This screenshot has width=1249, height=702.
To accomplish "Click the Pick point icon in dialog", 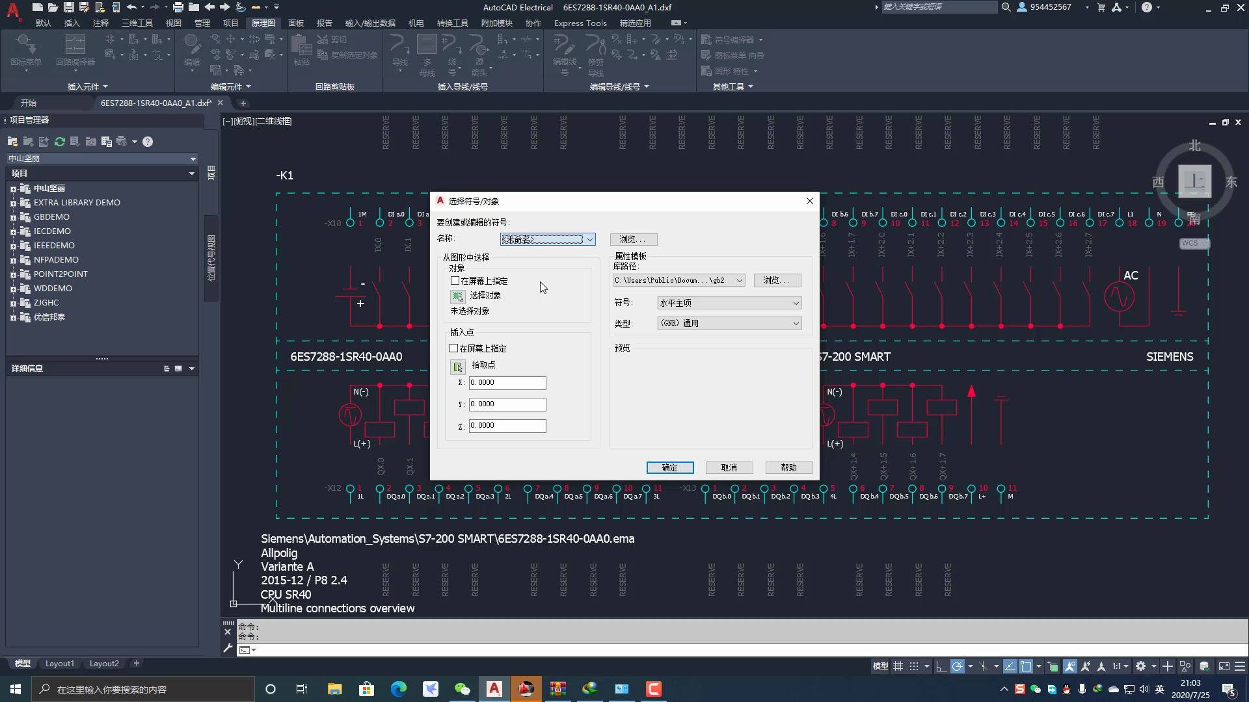I will [x=457, y=367].
